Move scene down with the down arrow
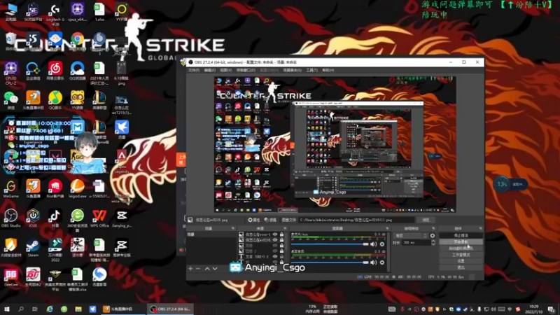Image resolution: width=560 pixels, height=315 pixels. (x=215, y=268)
